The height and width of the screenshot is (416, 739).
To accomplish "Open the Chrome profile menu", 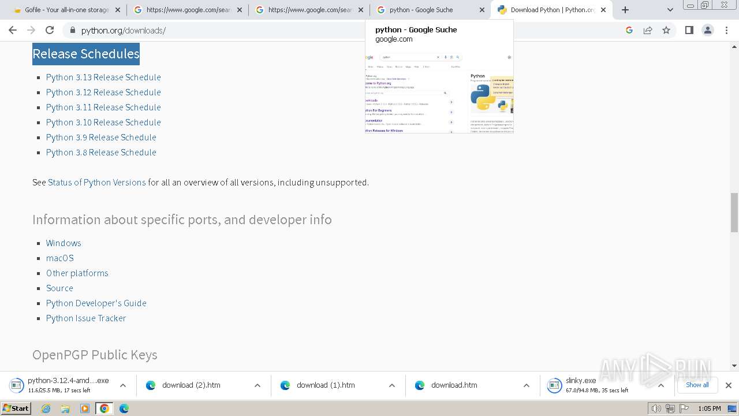I will point(708,30).
